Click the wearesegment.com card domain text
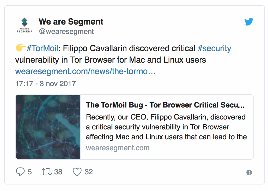Screen dimensions: 268x191 (x=118, y=148)
